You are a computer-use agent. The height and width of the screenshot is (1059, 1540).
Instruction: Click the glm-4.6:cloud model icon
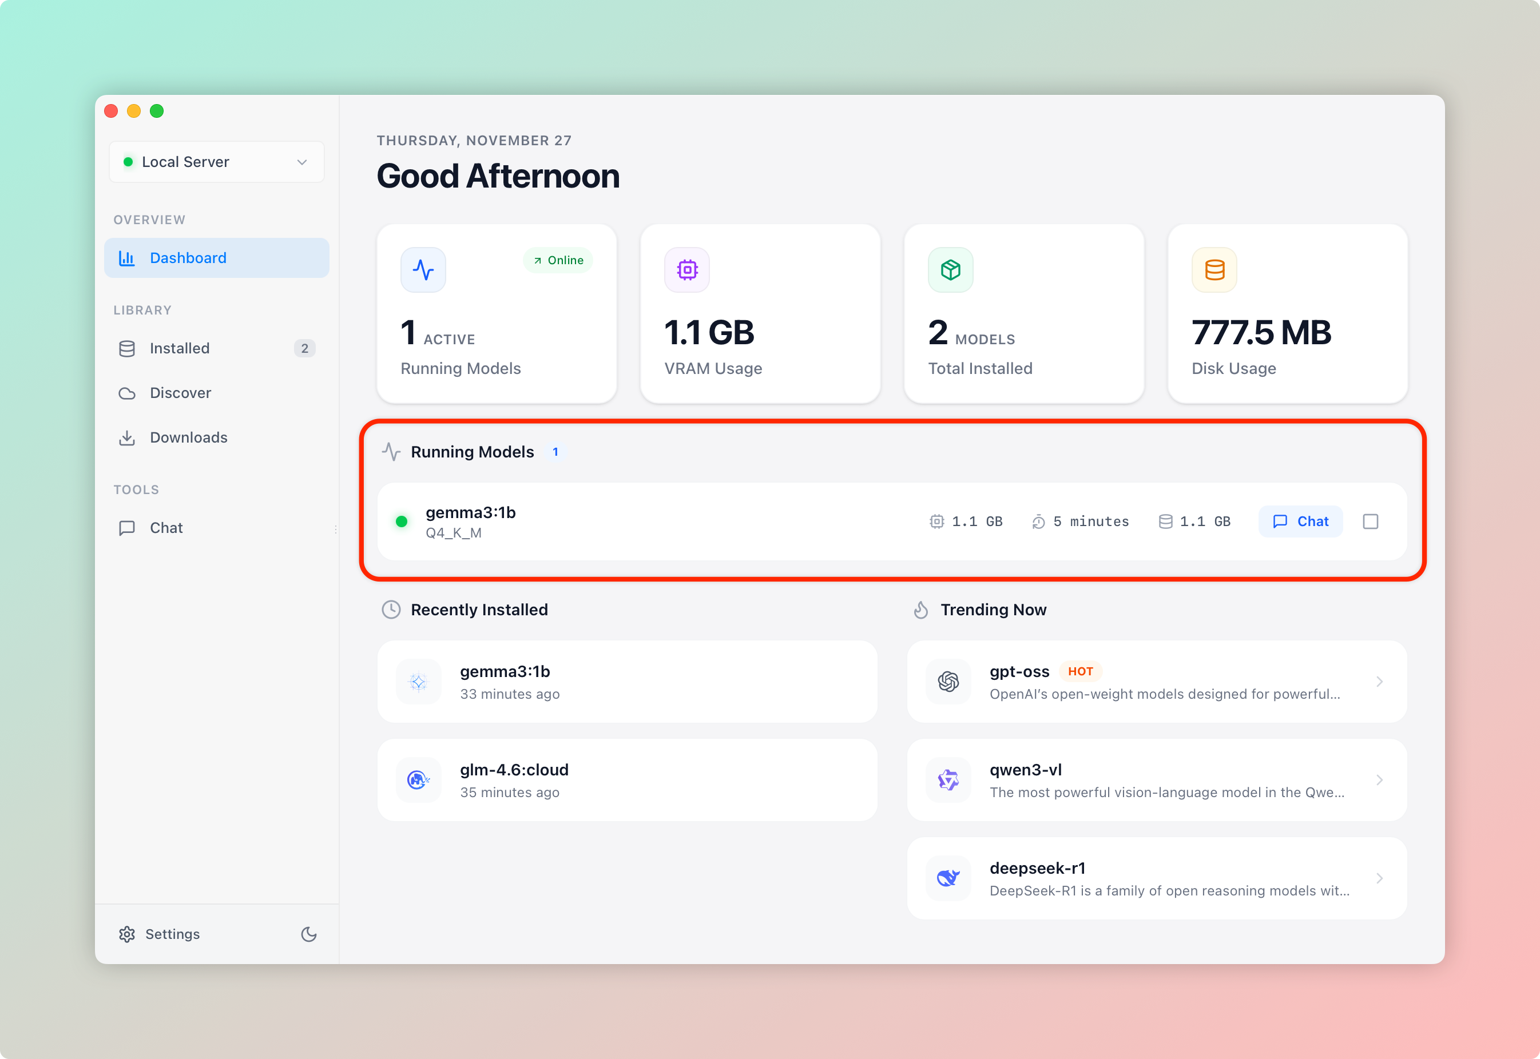tap(418, 779)
